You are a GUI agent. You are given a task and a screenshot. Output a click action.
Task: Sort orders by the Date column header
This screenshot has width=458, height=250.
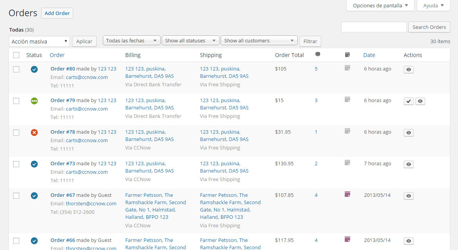point(369,55)
